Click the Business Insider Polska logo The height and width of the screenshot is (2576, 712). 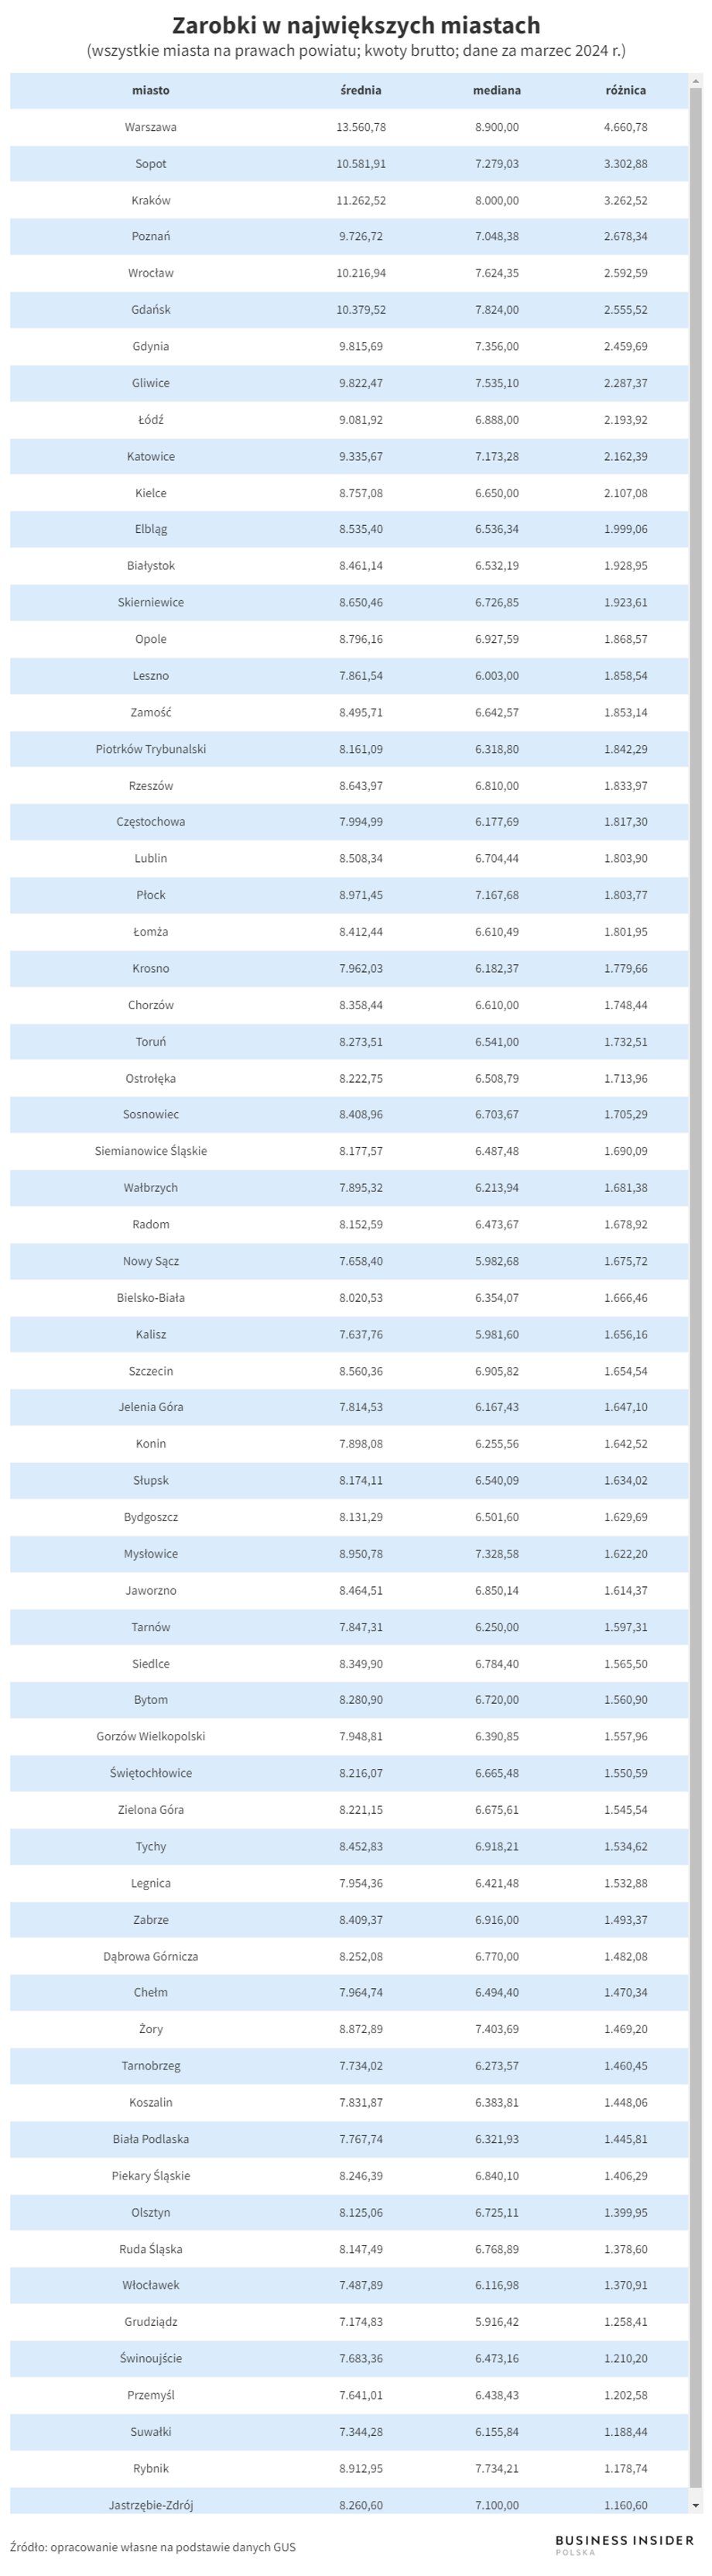point(623,2545)
